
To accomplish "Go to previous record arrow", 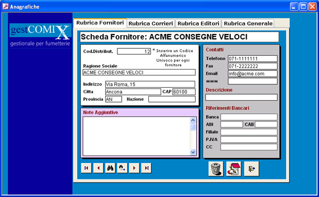I will tap(98, 168).
